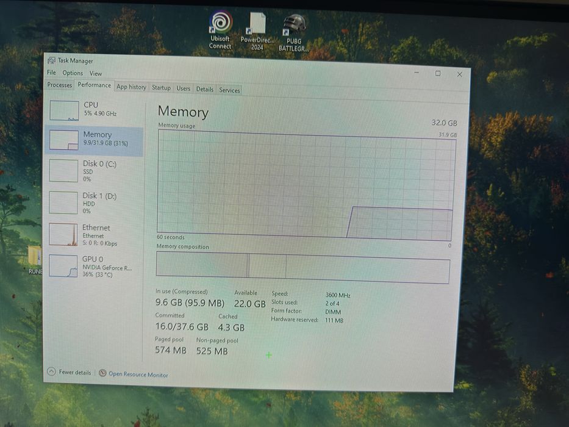
Task: Click the '3600 MHz' speed value
Action: [338, 295]
